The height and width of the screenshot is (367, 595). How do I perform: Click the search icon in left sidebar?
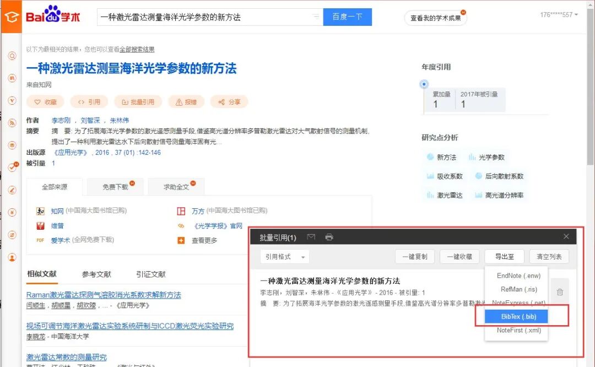click(12, 56)
